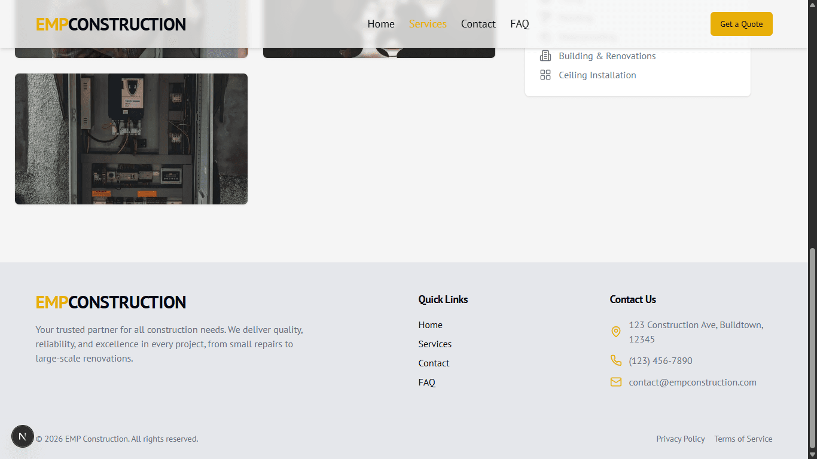Open the Next.js dev tools badge
817x459 pixels.
(23, 437)
